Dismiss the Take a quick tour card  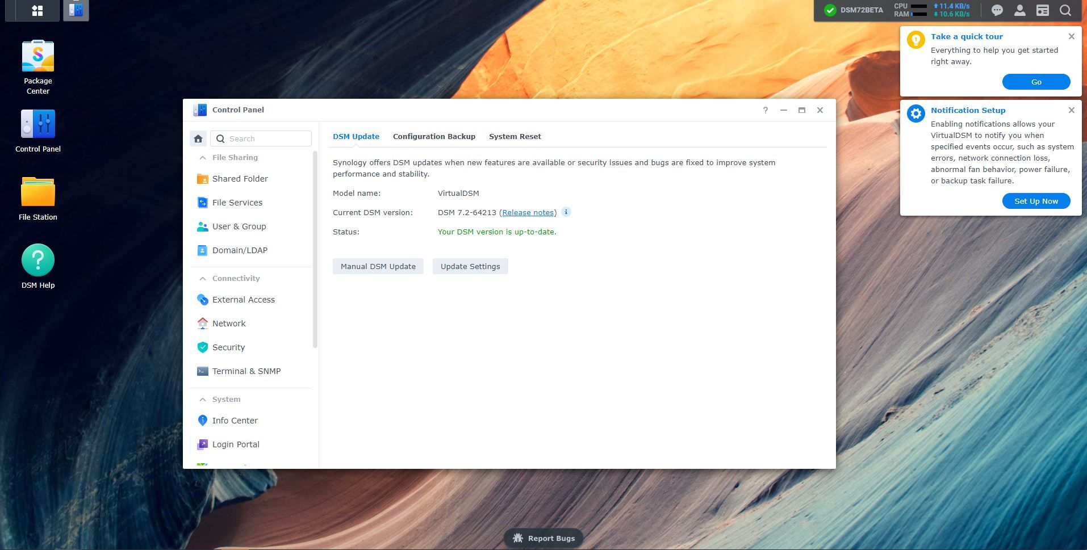click(1071, 36)
